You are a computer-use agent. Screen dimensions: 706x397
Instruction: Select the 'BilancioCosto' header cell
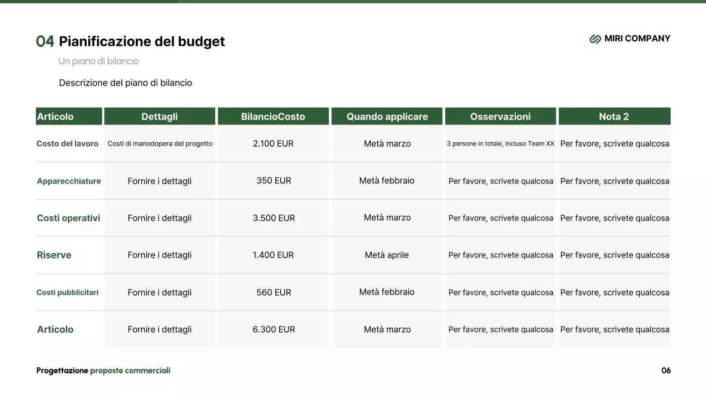coord(273,116)
